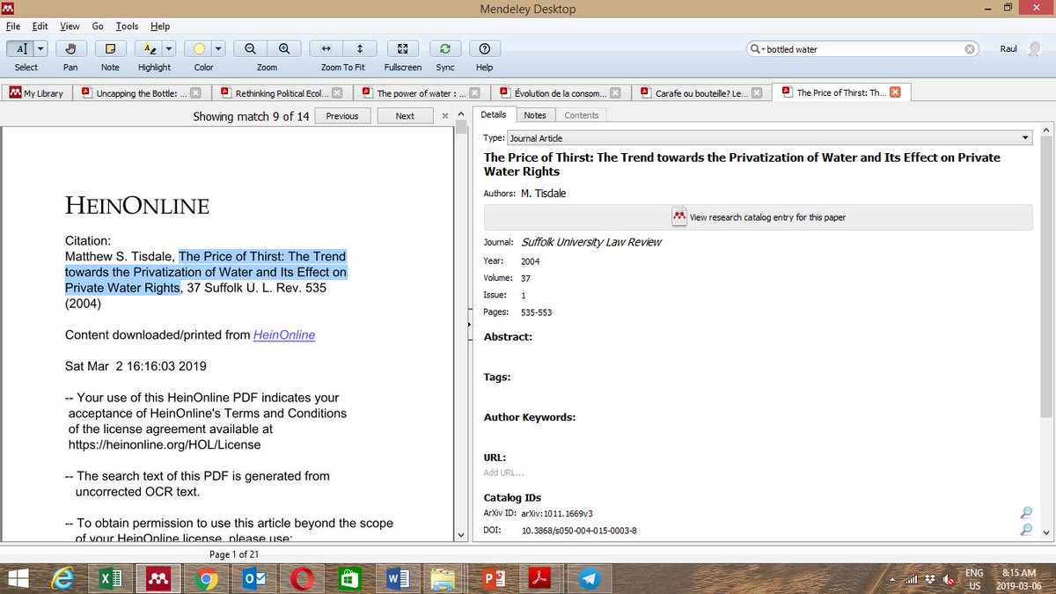Open the Help toolbar button
1056x594 pixels.
tap(484, 49)
